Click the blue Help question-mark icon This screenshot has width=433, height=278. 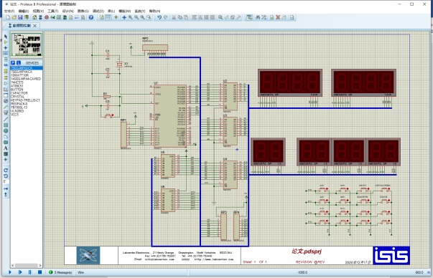pyautogui.click(x=91, y=17)
